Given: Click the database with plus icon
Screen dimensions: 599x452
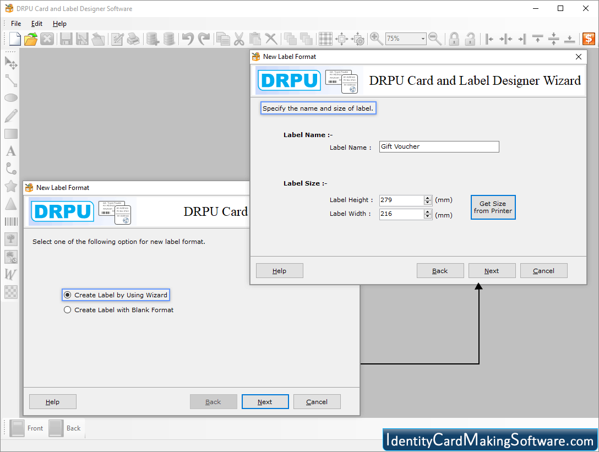Looking at the screenshot, I should click(x=153, y=39).
